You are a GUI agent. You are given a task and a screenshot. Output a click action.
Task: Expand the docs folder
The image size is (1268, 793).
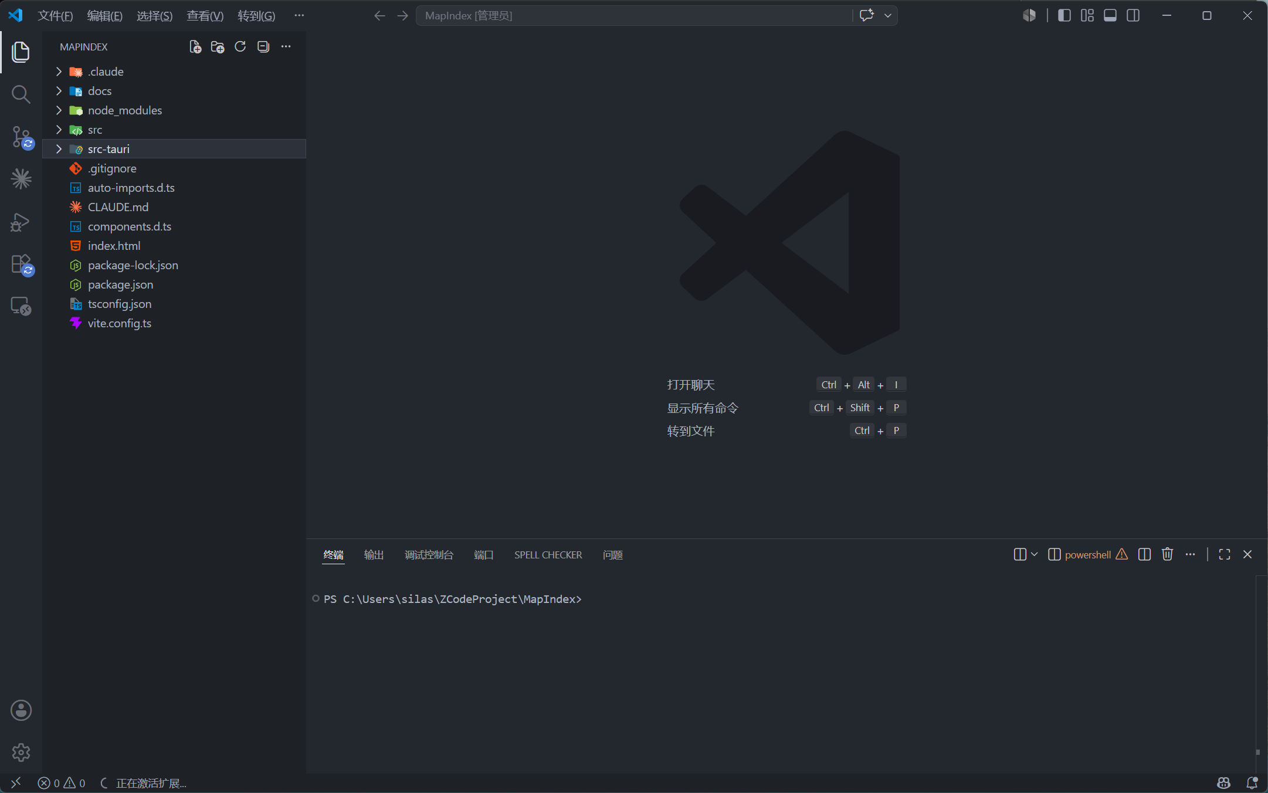pos(174,91)
